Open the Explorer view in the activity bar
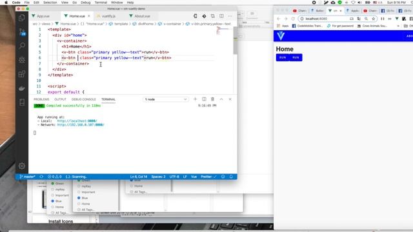The image size is (413, 232). tap(22, 17)
